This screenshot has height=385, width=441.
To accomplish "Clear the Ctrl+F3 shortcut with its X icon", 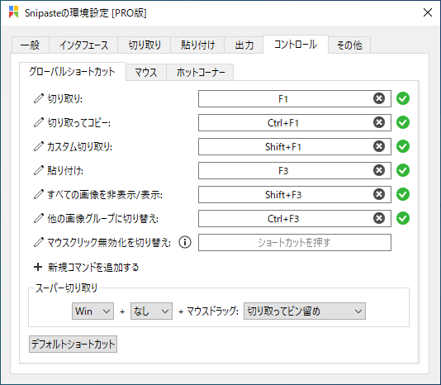I will click(x=379, y=218).
